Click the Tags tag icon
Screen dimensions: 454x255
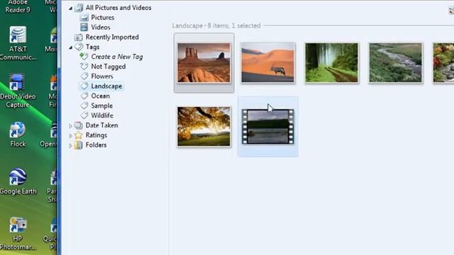tap(79, 47)
